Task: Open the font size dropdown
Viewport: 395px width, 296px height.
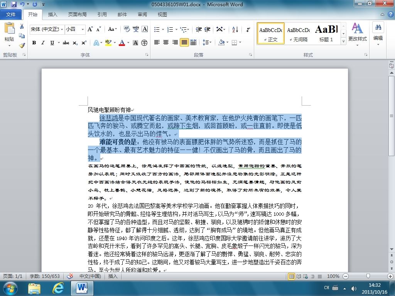Action: (83, 29)
